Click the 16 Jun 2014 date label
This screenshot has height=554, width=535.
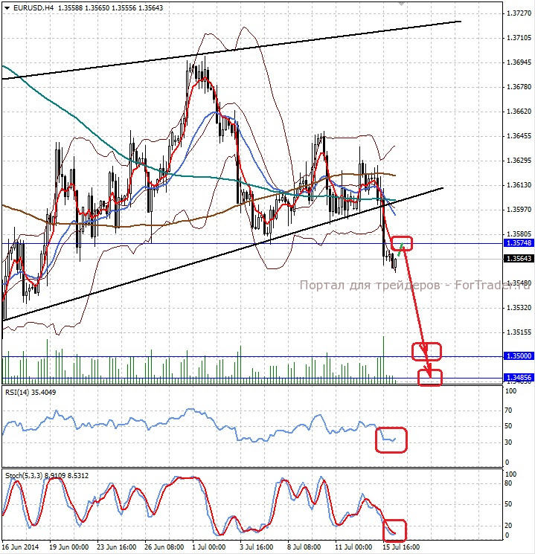(21, 547)
